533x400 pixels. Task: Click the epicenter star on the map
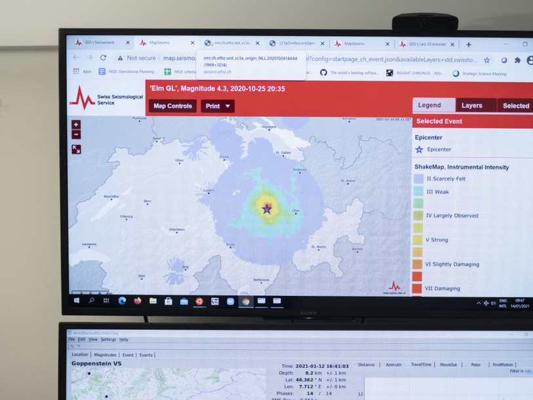267,209
